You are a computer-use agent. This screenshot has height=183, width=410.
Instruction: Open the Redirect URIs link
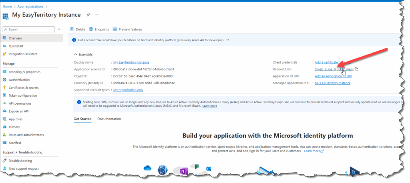[x=334, y=69]
